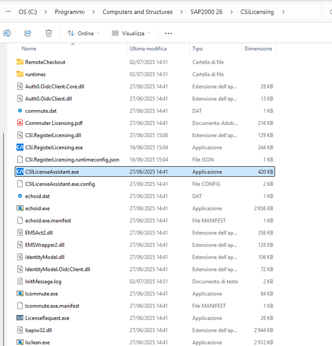Sort files by Dimensione column header
This screenshot has height=346, width=332.
tap(258, 49)
